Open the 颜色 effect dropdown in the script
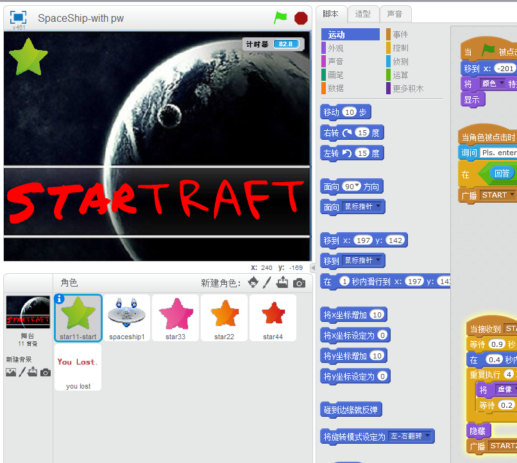517x463 pixels. (492, 84)
